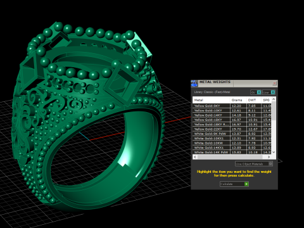
Task: Select the Yellow Gold:10KY row
Action: pyautogui.click(x=232, y=110)
